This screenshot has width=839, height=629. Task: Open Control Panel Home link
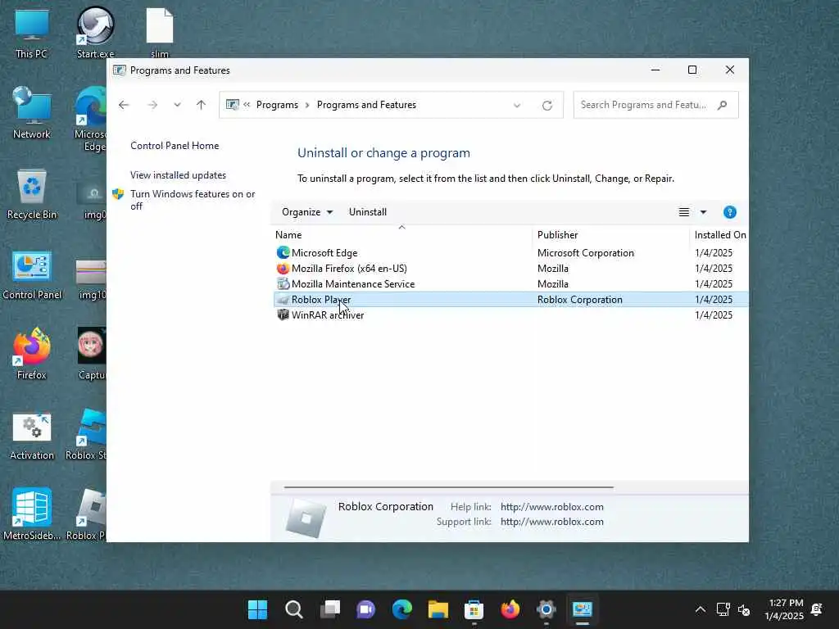[175, 146]
